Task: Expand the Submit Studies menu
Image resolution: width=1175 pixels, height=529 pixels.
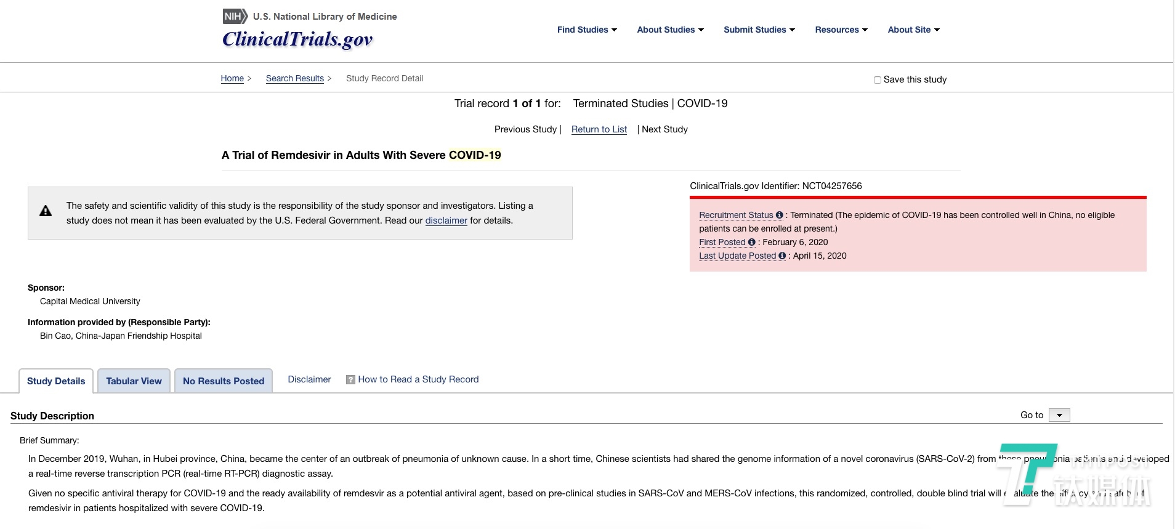Action: click(759, 30)
